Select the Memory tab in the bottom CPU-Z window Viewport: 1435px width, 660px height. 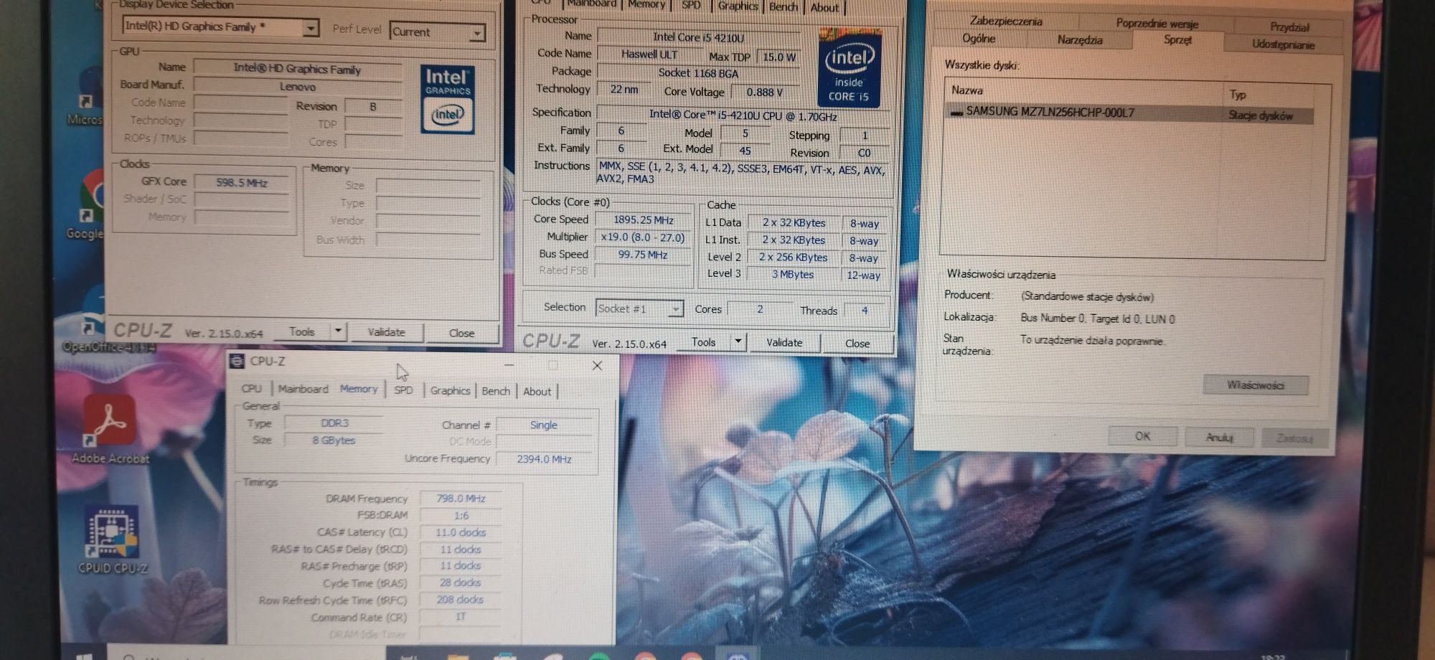359,389
